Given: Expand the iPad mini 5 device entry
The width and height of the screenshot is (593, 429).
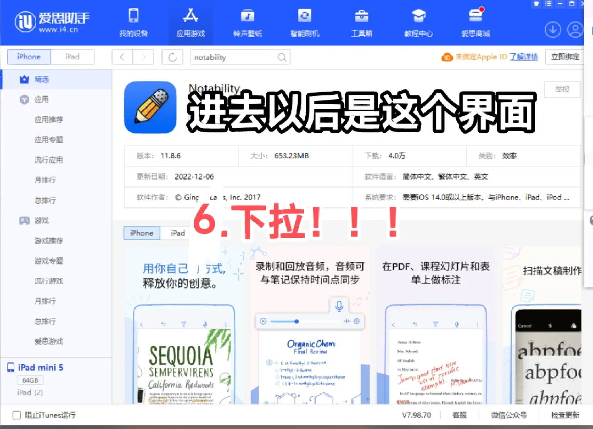Looking at the screenshot, I should tap(39, 367).
